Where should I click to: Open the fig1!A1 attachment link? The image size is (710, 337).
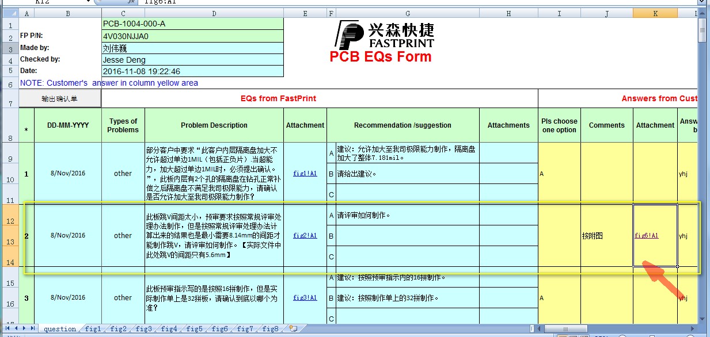[x=305, y=173]
